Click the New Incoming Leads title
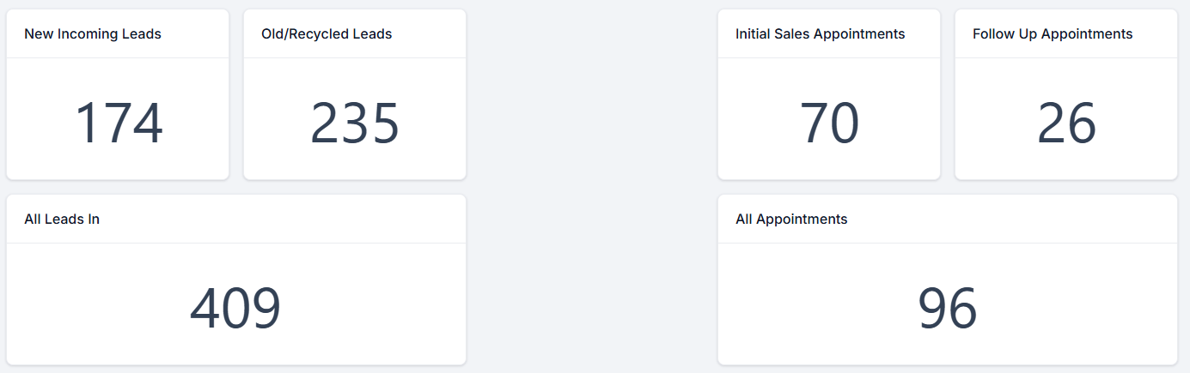The image size is (1190, 373). coord(93,34)
